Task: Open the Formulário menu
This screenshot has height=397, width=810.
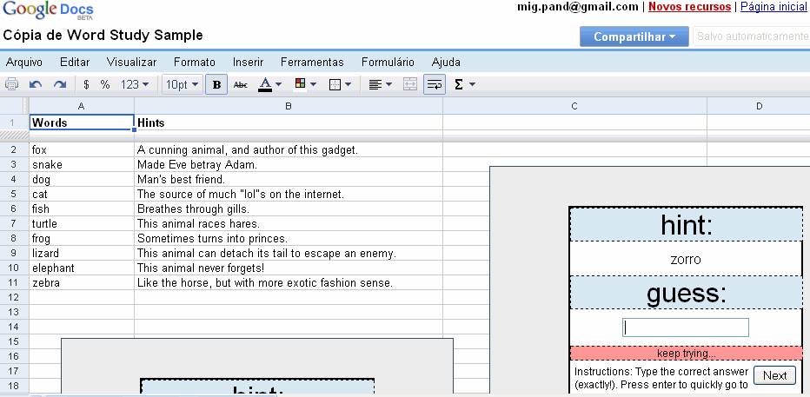Action: 388,63
